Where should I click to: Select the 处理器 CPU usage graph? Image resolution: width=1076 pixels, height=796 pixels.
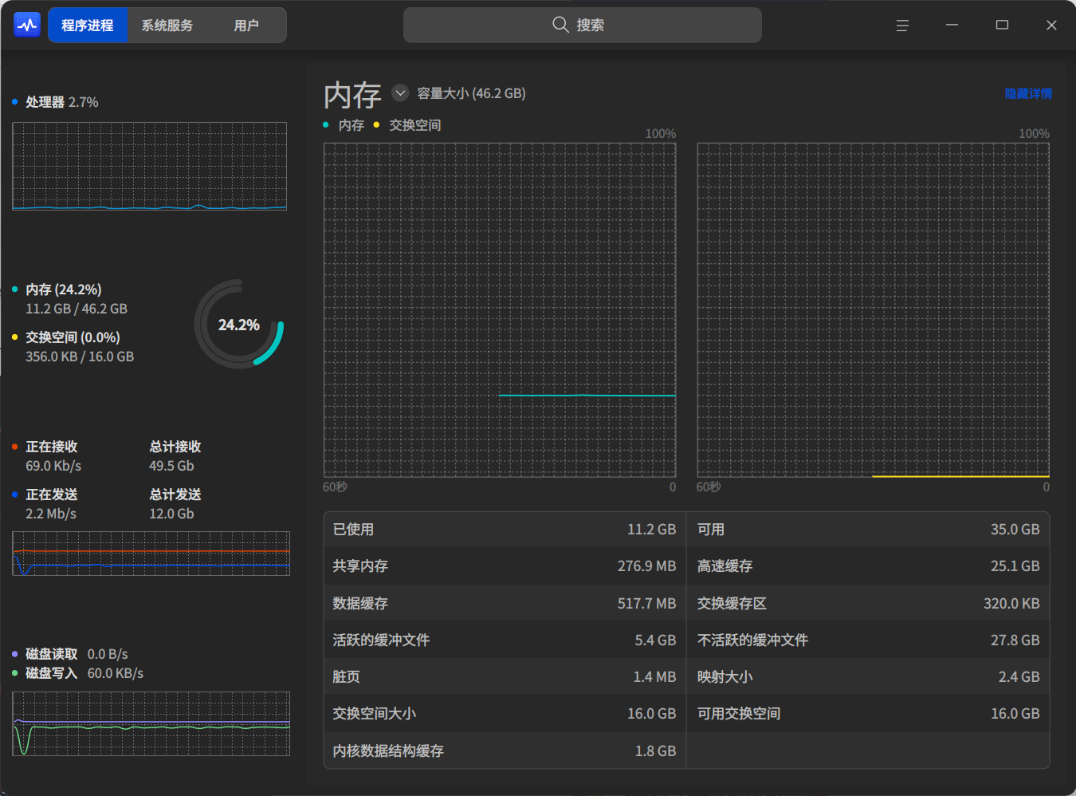point(149,166)
